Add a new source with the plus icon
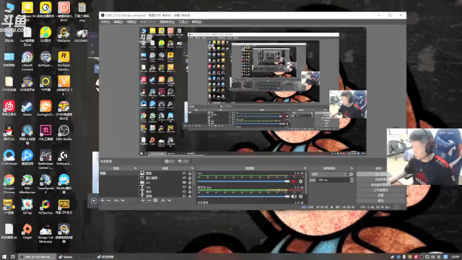 pyautogui.click(x=143, y=201)
